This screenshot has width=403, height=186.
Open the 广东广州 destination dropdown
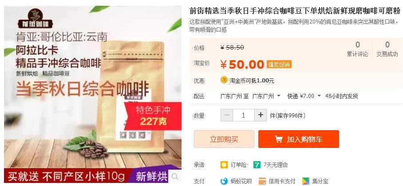click(x=267, y=96)
